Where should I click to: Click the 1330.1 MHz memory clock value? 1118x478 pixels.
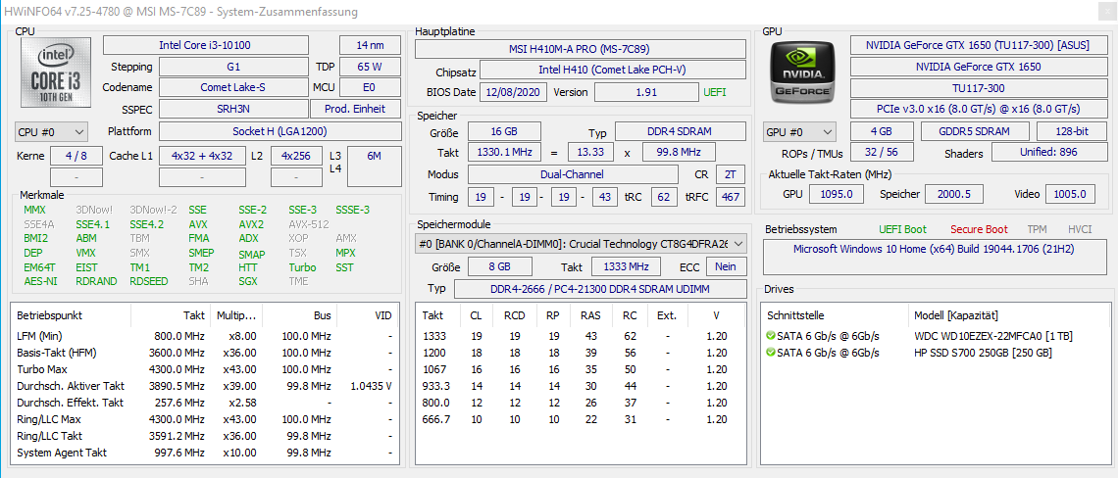(x=503, y=152)
